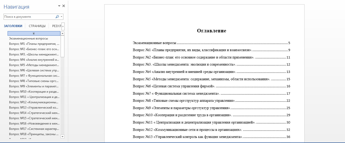This screenshot has height=143, width=345.
Task: Follow TOC entry 'Вопрос №8 «Типовые схемы оргструктур'
Action: click(x=212, y=101)
